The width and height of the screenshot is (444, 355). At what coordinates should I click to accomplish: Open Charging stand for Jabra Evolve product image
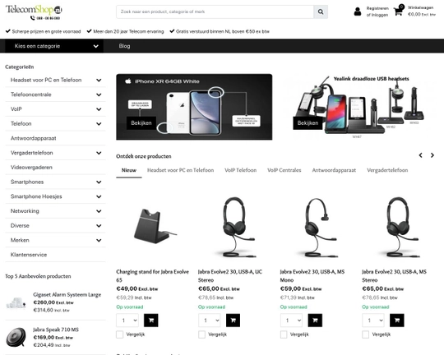point(155,227)
